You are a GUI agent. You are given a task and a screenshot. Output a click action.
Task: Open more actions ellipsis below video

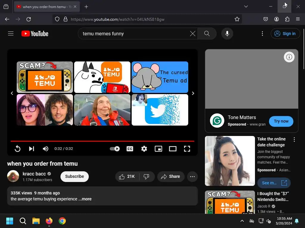pos(192,176)
